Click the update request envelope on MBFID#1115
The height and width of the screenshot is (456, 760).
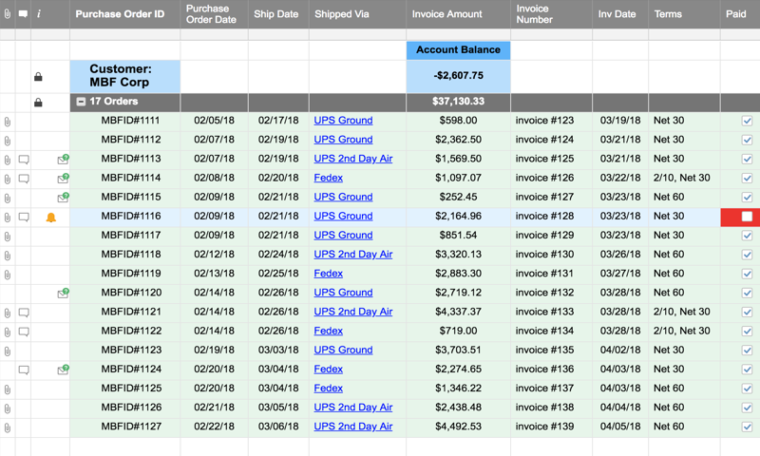coord(63,198)
